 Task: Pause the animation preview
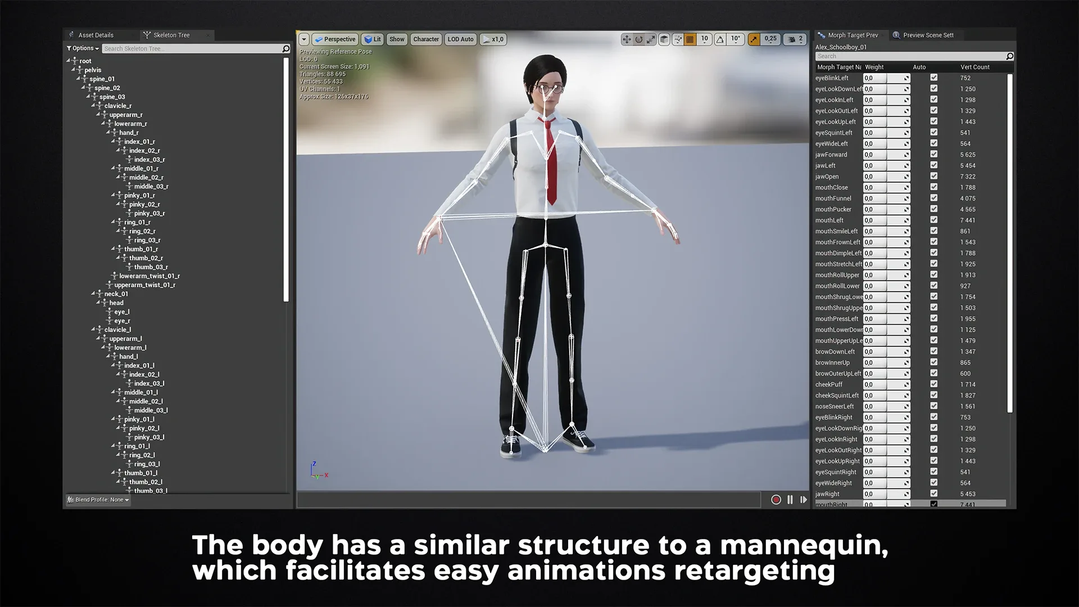(790, 500)
